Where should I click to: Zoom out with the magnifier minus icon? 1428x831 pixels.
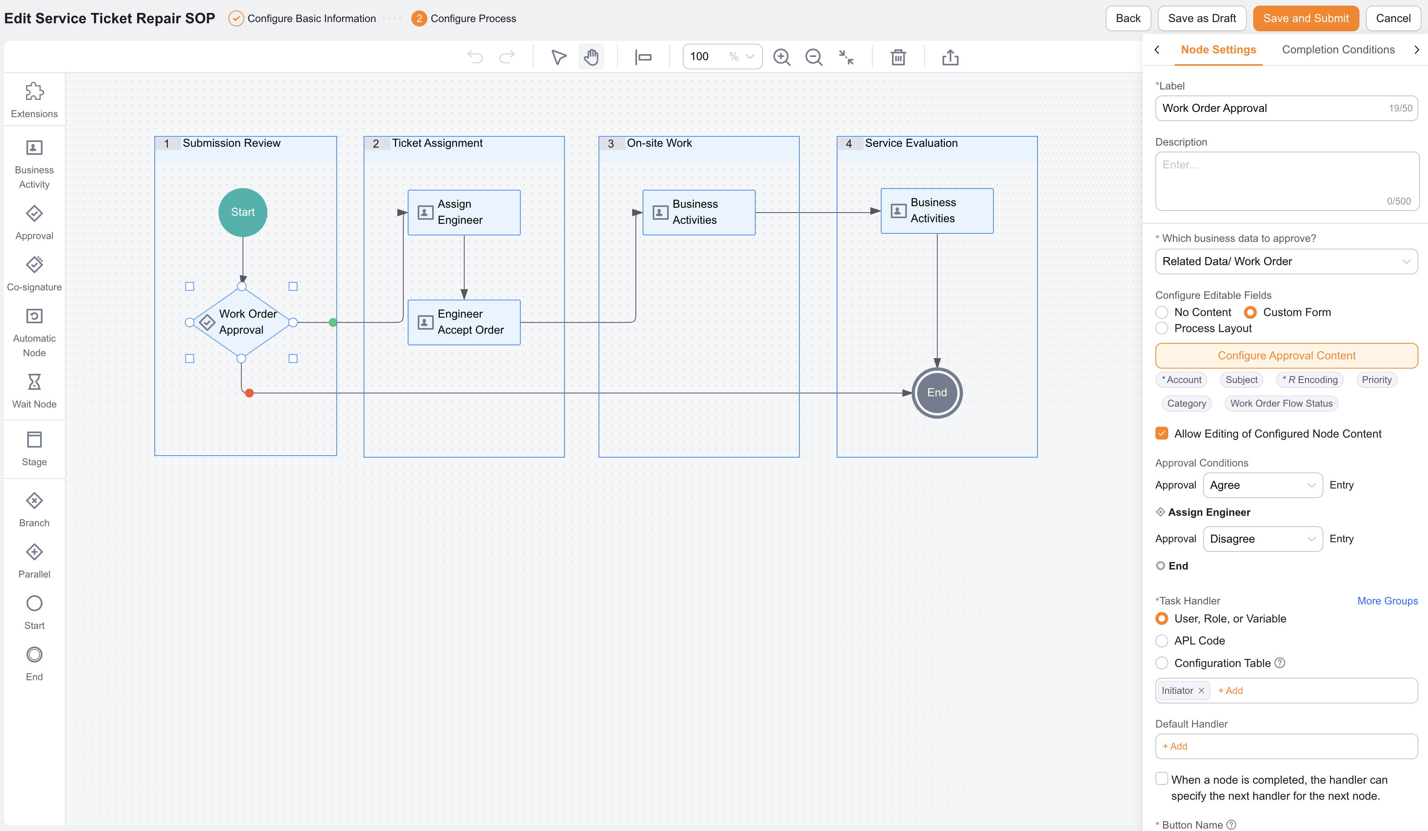click(x=814, y=57)
